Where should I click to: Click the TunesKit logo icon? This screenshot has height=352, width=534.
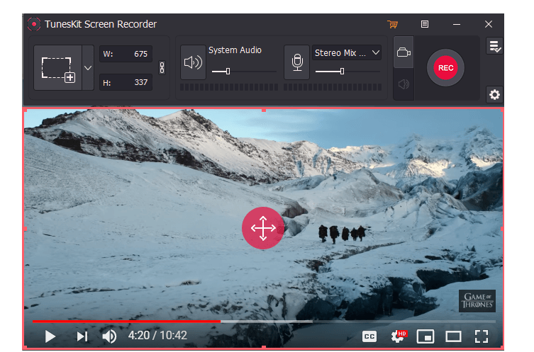coord(34,24)
